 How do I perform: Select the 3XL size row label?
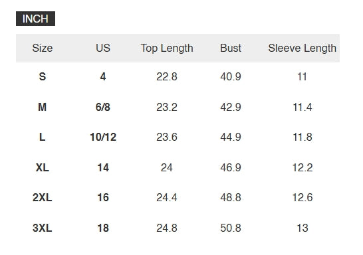(43, 228)
